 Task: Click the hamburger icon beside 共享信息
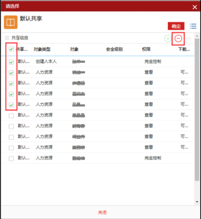coord(7,38)
